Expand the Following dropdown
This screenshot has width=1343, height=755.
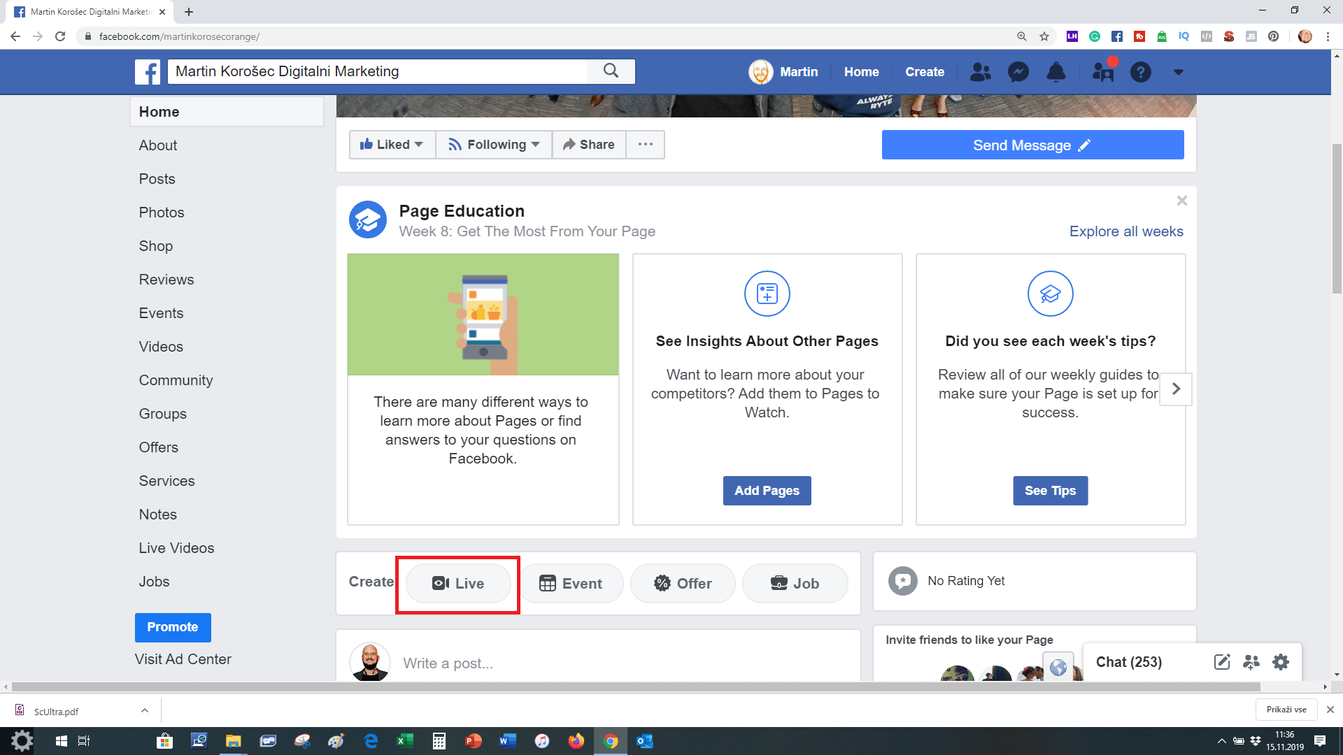494,145
